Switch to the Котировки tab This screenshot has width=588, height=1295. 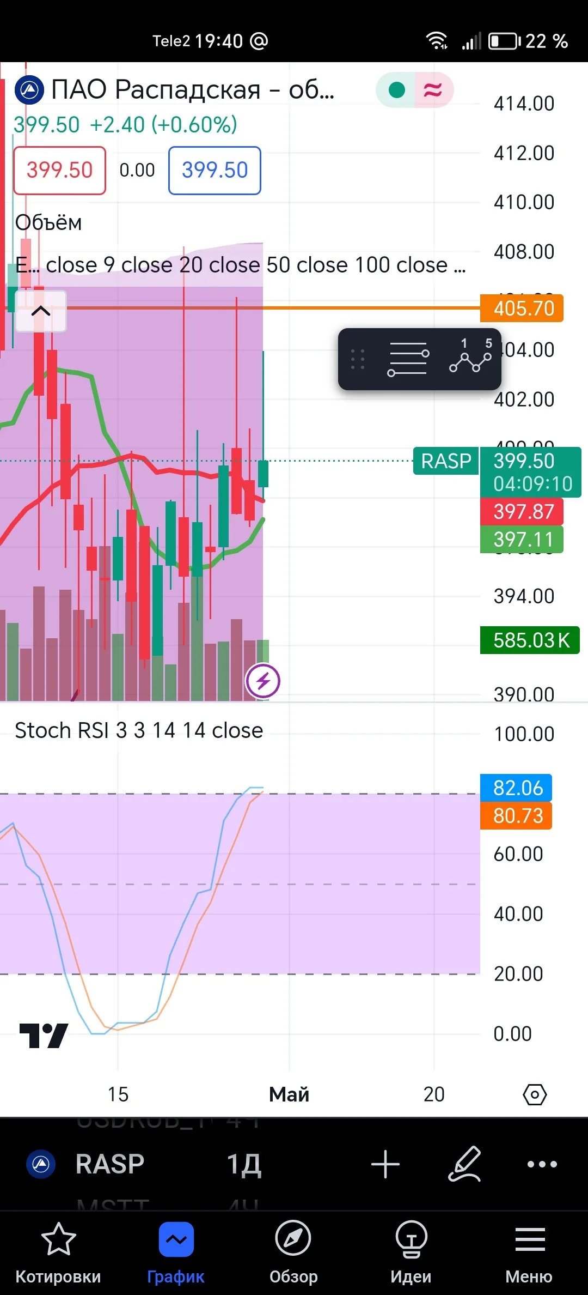pyautogui.click(x=58, y=1253)
